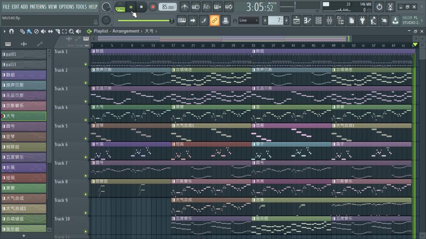Open the PATTERNS menu

38,7
